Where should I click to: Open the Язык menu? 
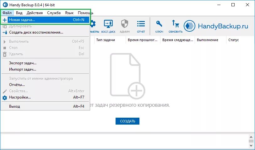point(69,13)
